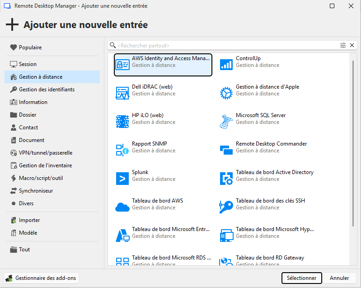Select the Microsoft SQL Server icon

pyautogui.click(x=226, y=122)
